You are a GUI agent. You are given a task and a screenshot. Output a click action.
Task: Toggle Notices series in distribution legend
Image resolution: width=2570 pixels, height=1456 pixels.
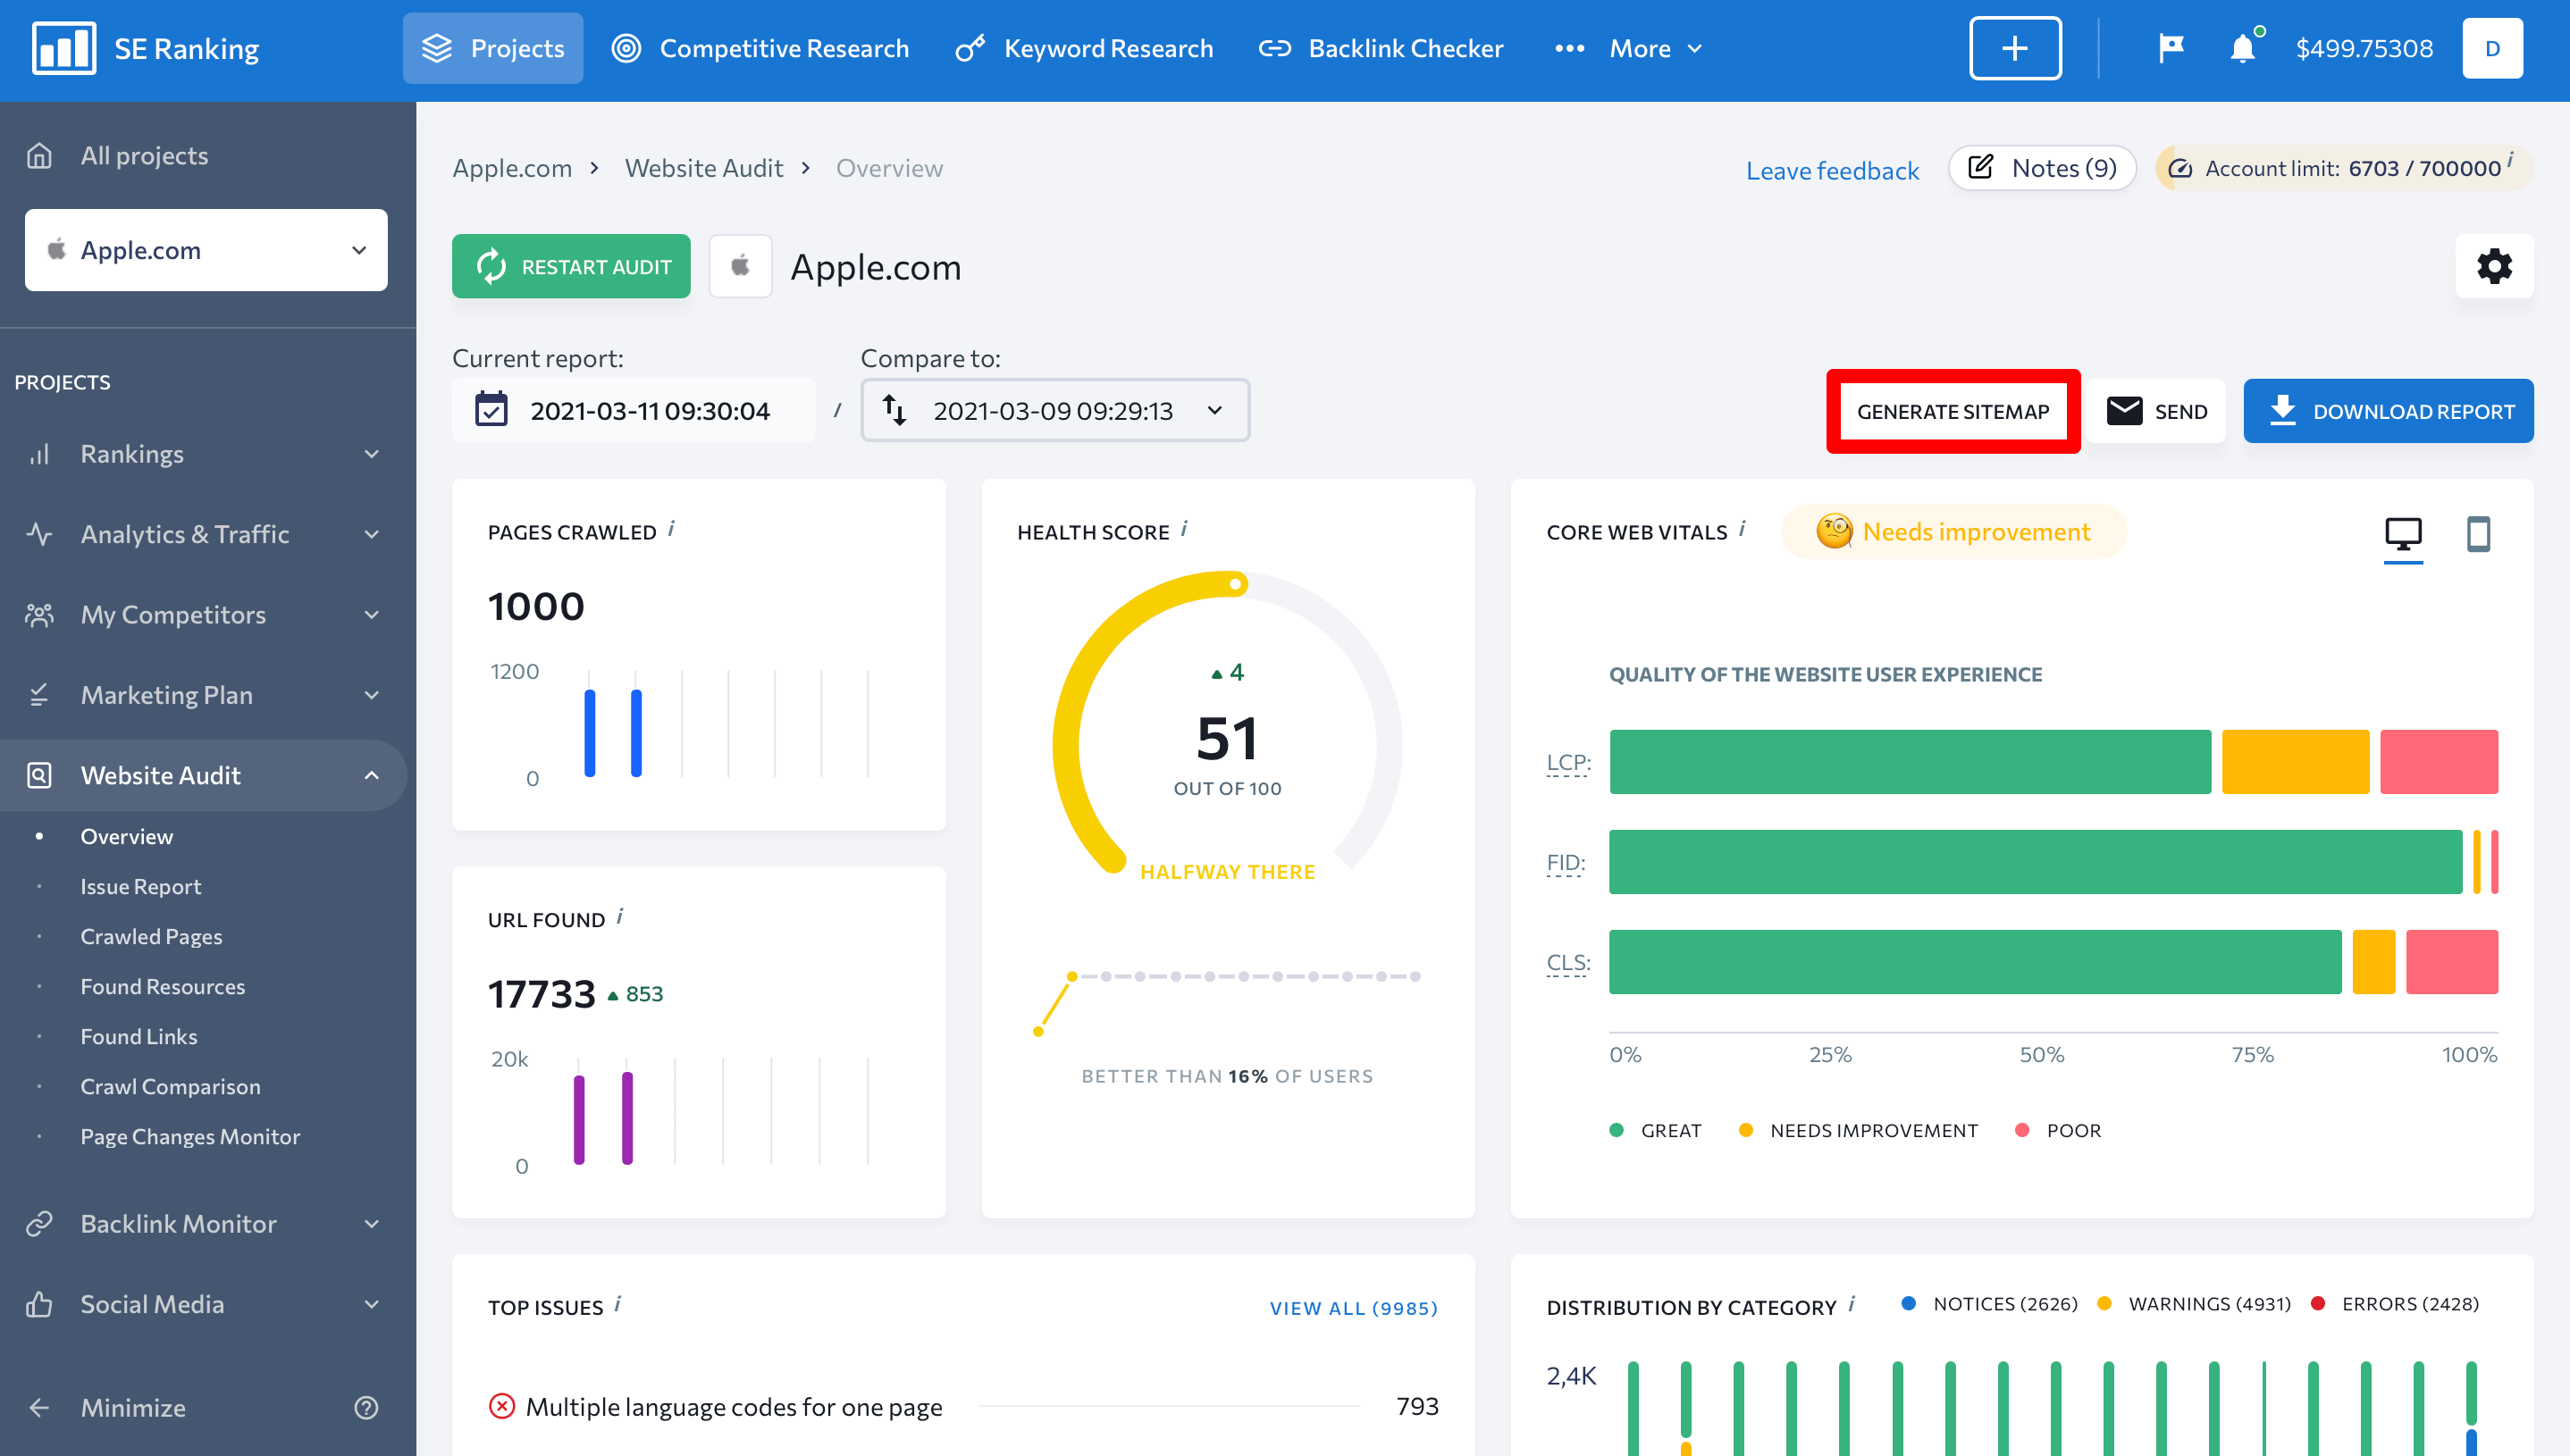(x=1990, y=1304)
